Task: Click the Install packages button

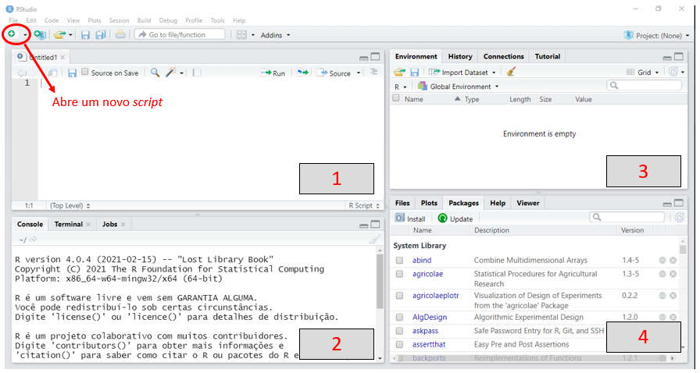Action: (x=410, y=218)
